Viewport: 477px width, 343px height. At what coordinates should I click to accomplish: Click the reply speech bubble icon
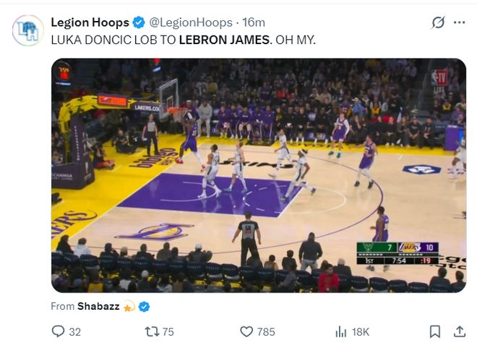point(59,331)
